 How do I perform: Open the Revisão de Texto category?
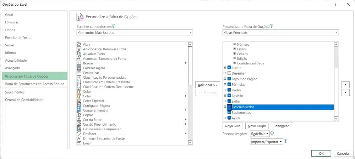35,38
